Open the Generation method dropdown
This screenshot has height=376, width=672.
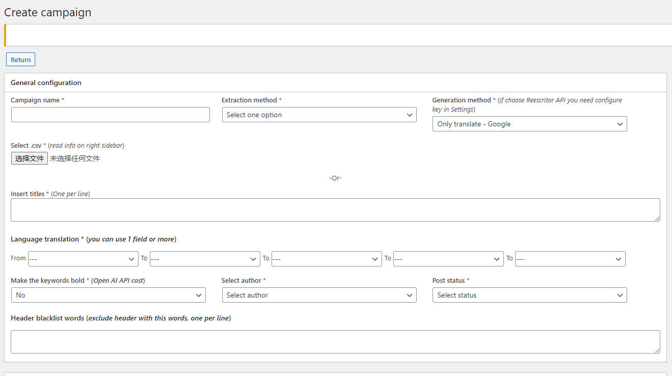[x=529, y=124]
